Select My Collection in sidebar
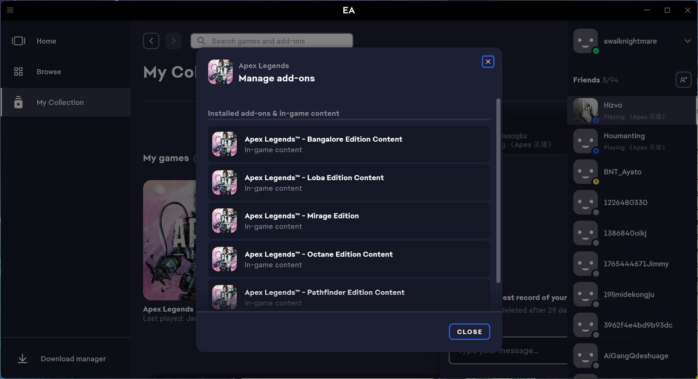This screenshot has width=698, height=379. [66, 102]
